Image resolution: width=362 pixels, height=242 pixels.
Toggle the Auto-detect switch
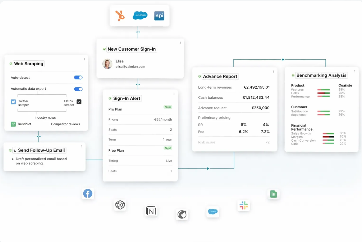coord(78,78)
